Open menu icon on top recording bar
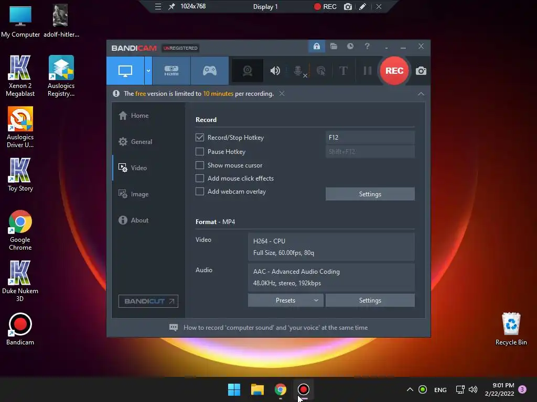537x402 pixels. tap(158, 6)
